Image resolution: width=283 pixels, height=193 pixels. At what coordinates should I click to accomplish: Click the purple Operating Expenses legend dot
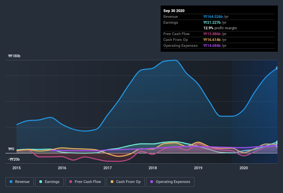tap(152, 182)
